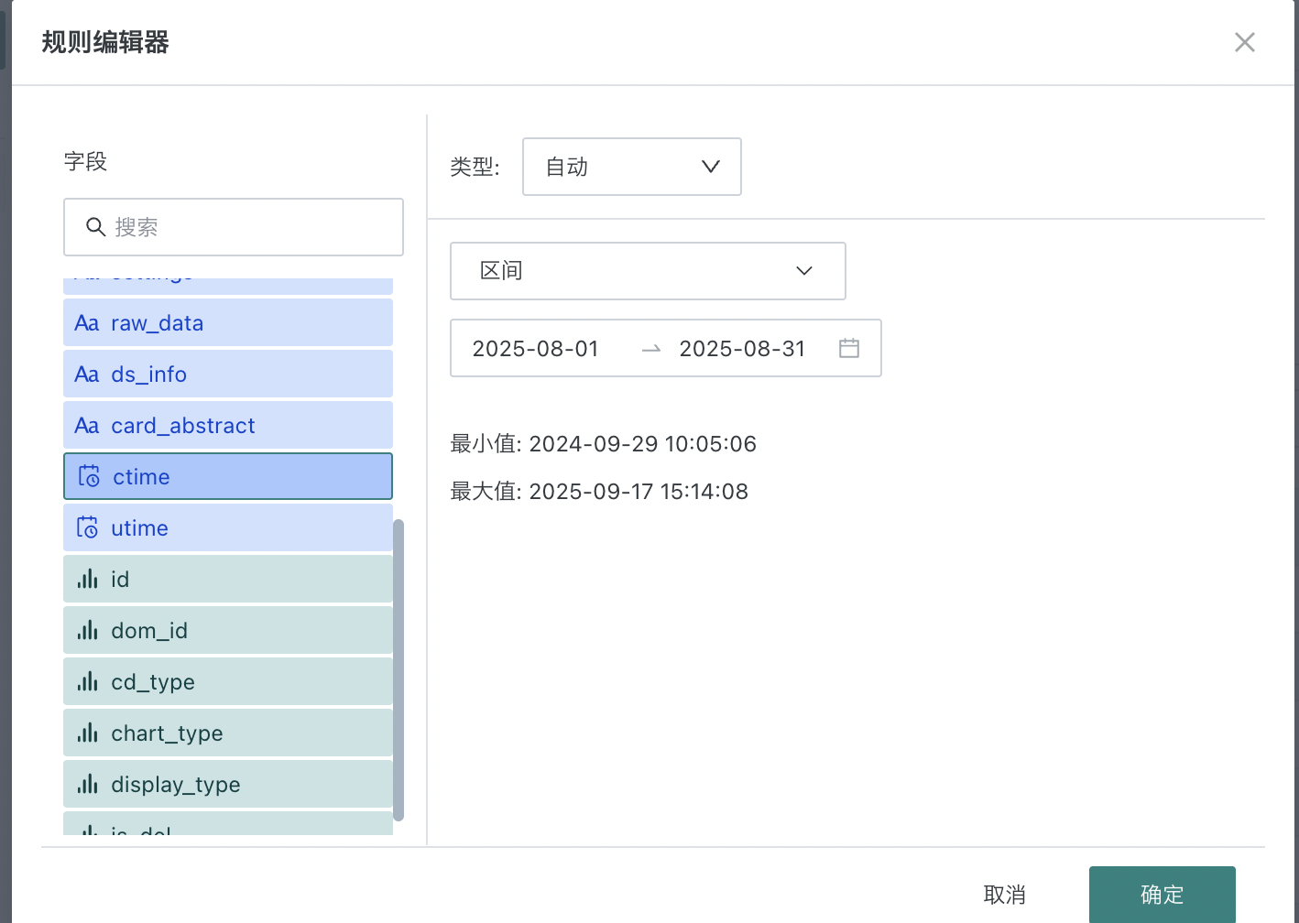Click the start date 2025-08-01
Image resolution: width=1299 pixels, height=923 pixels.
536,349
